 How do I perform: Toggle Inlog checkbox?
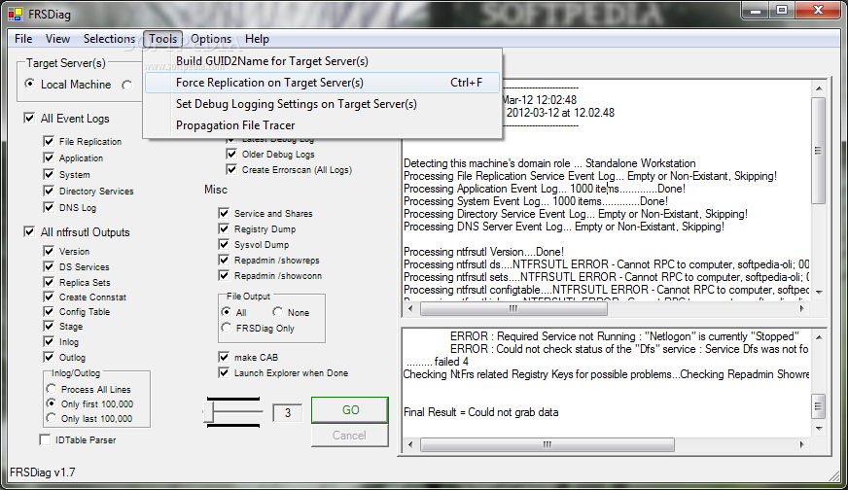(49, 341)
